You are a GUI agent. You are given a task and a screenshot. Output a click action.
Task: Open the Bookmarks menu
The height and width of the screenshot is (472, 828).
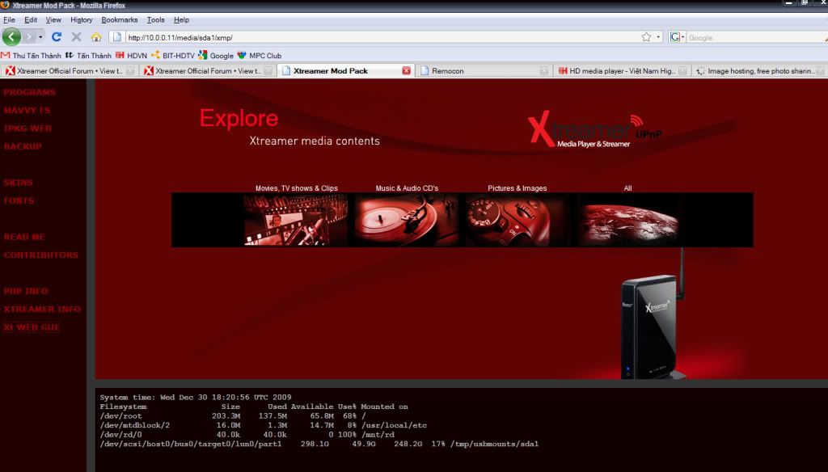(x=120, y=19)
